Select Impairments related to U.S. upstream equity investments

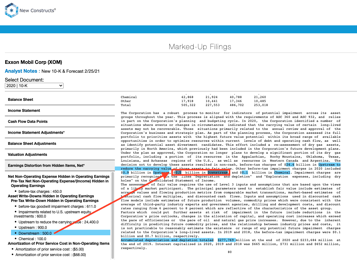53,214
